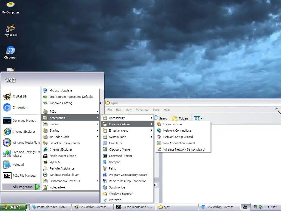The height and width of the screenshot is (211, 281).
Task: Open Files and Settings Transfer Wizard
Action: point(21,154)
